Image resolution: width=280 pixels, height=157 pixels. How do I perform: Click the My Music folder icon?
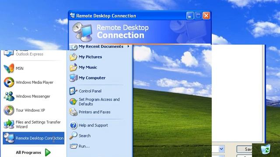[x=73, y=68]
